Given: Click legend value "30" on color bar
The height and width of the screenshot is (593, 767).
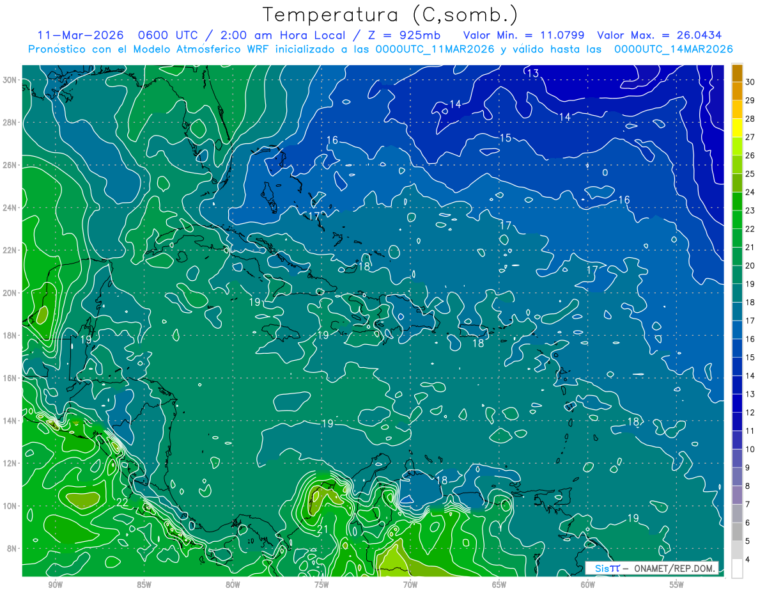Looking at the screenshot, I should (x=750, y=82).
